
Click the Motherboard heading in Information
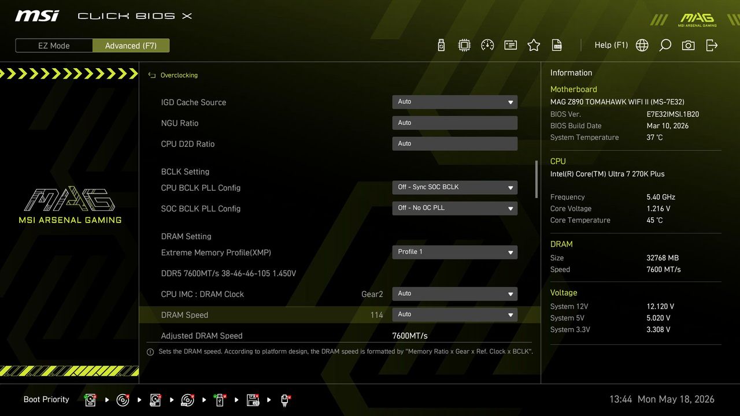click(x=573, y=90)
